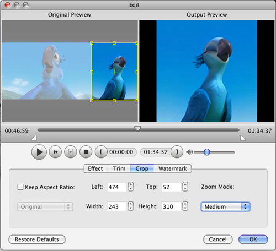Click the crop box bottom-left corner handle
The width and height of the screenshot is (276, 251).
pos(92,101)
